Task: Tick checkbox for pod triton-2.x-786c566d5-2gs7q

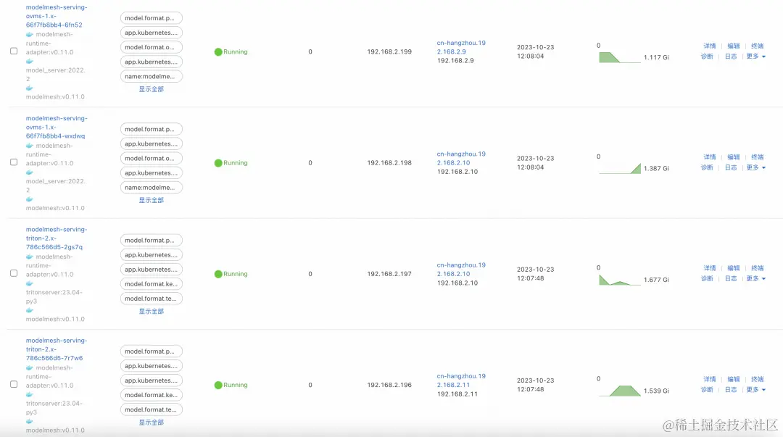Action: coord(14,273)
